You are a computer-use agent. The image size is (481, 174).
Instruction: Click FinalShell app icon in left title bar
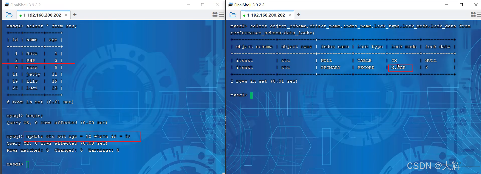[7, 5]
